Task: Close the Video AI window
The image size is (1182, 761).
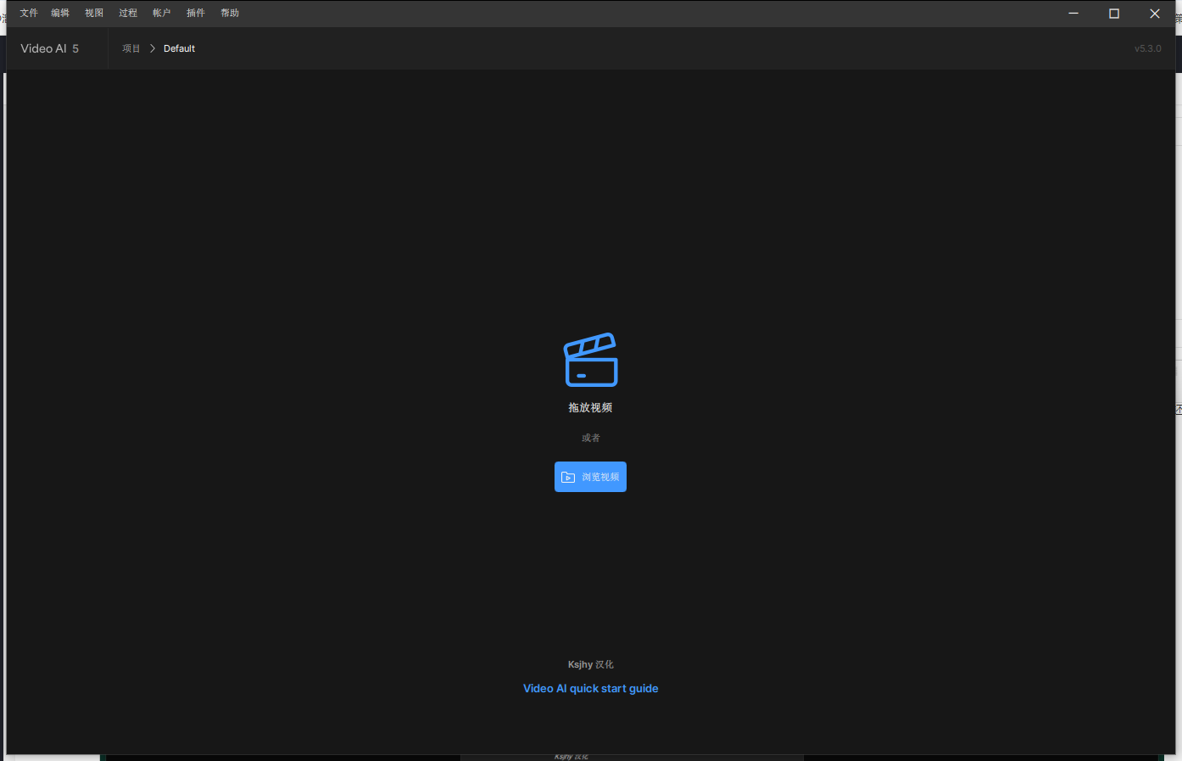Action: pos(1155,14)
